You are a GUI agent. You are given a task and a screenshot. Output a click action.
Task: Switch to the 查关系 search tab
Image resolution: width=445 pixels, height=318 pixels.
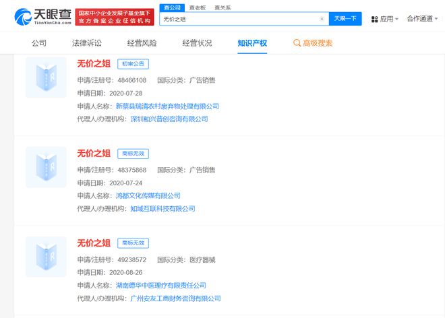tap(222, 8)
